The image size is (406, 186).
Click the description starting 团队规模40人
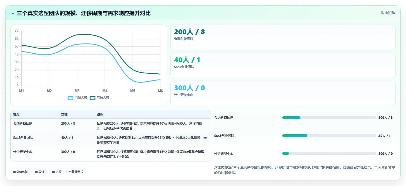pos(152,140)
